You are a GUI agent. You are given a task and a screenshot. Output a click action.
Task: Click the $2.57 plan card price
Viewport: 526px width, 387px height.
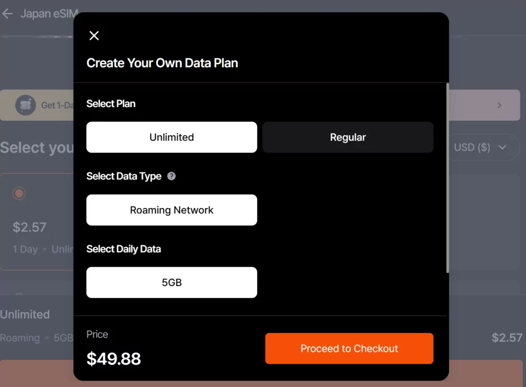(x=29, y=227)
